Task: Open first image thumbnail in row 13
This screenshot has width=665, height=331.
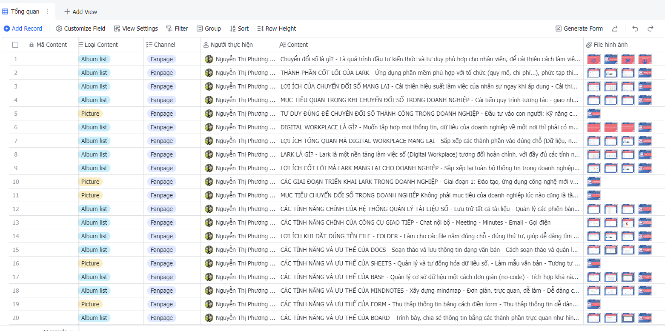Action: pos(594,223)
